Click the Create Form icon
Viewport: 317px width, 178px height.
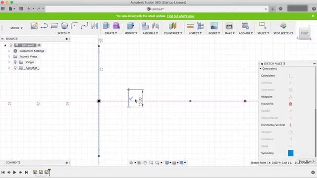tap(116, 26)
